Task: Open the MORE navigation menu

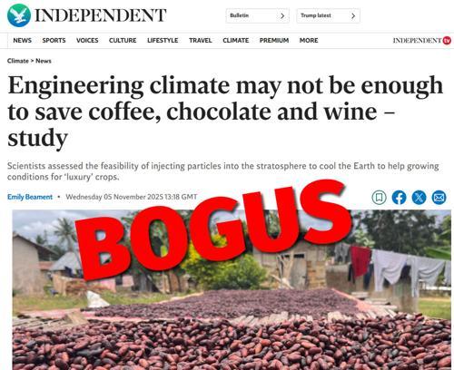Action: pos(309,41)
